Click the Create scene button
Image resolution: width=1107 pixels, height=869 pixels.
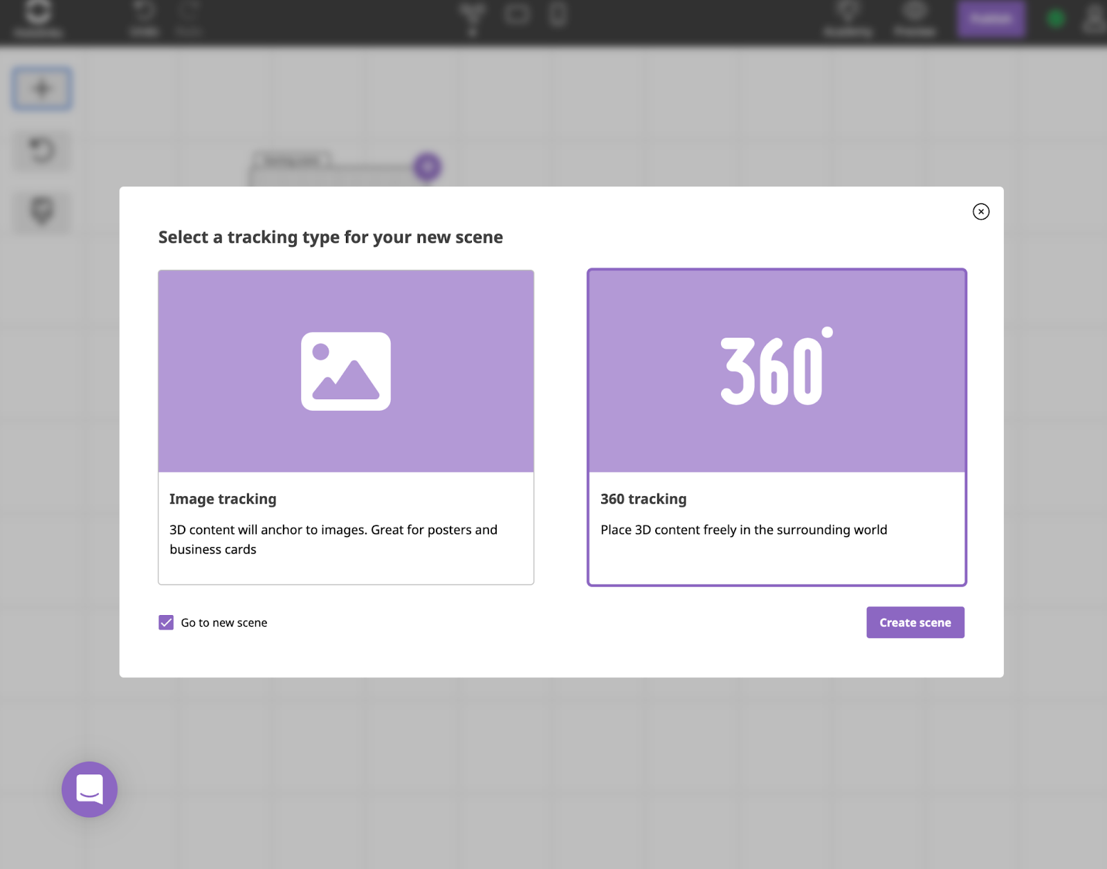click(x=915, y=623)
